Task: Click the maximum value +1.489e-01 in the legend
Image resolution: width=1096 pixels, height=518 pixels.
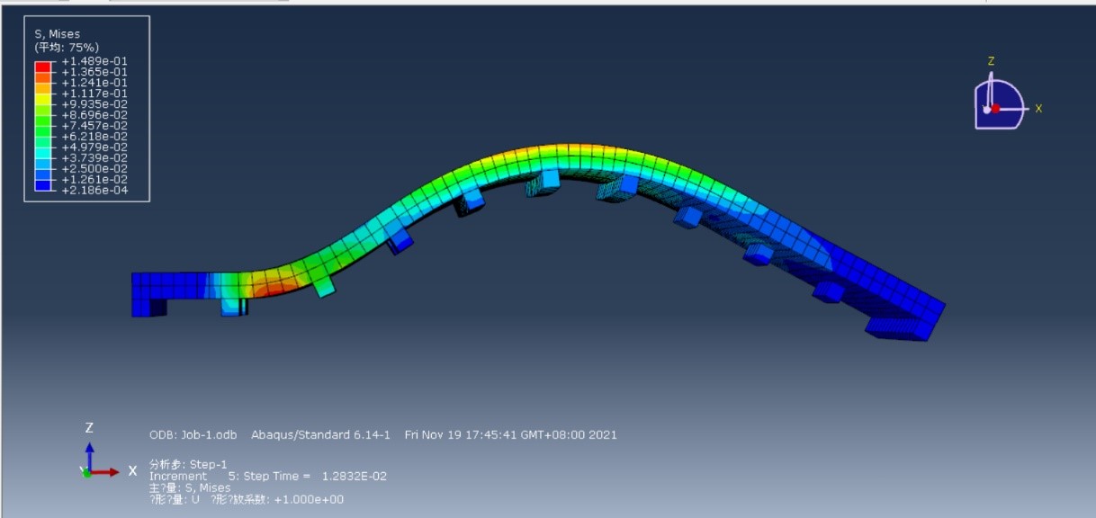Action: click(94, 61)
